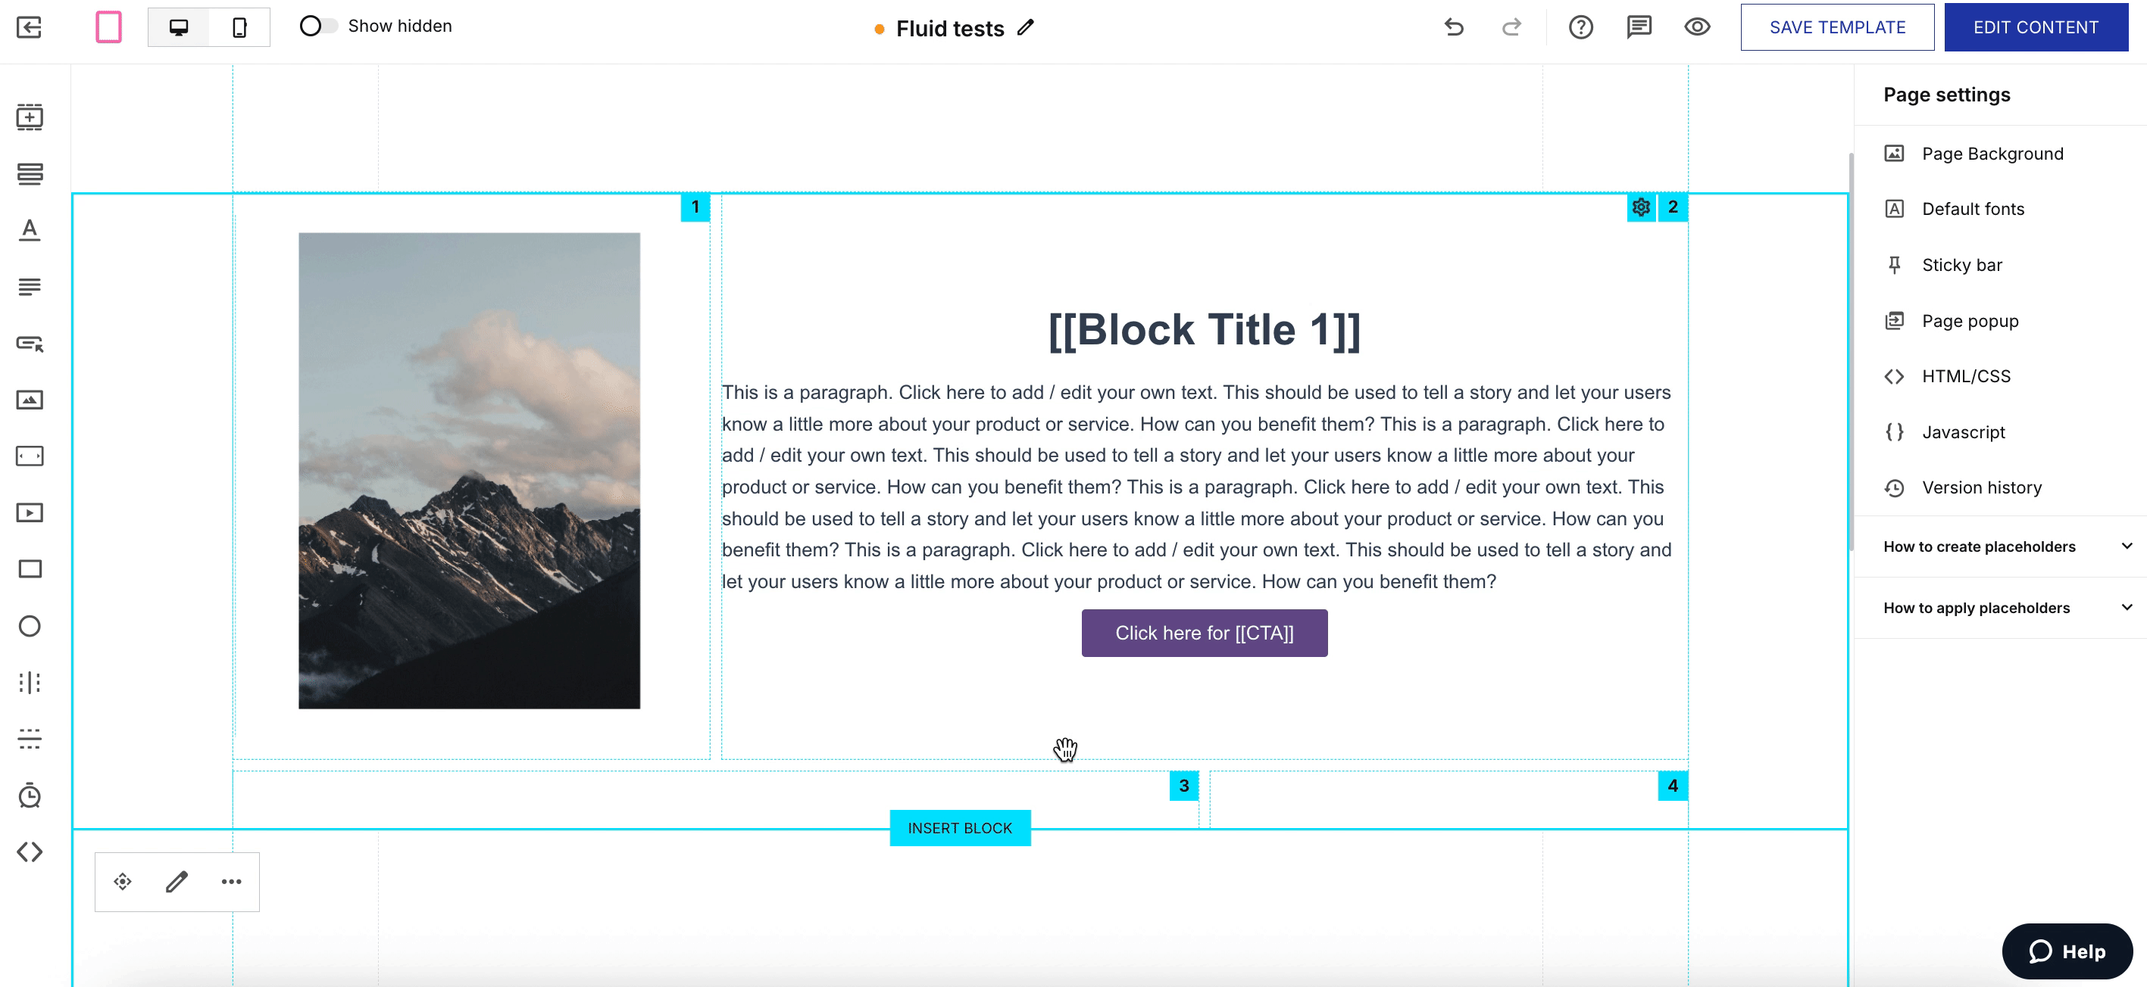
Task: Toggle the Show hidden switch
Action: coord(318,26)
